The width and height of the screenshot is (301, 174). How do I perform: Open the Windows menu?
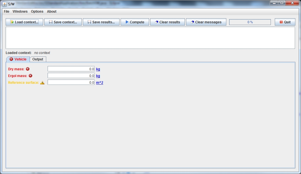20,12
